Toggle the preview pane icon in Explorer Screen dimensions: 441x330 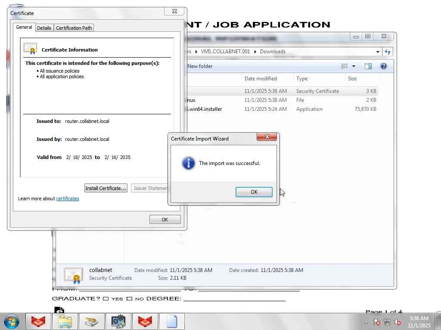pos(368,66)
